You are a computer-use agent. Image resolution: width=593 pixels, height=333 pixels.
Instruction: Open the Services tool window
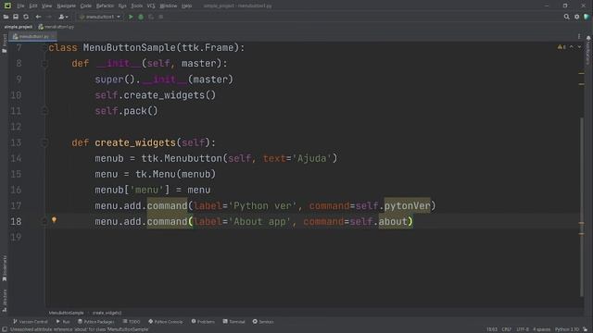point(263,322)
